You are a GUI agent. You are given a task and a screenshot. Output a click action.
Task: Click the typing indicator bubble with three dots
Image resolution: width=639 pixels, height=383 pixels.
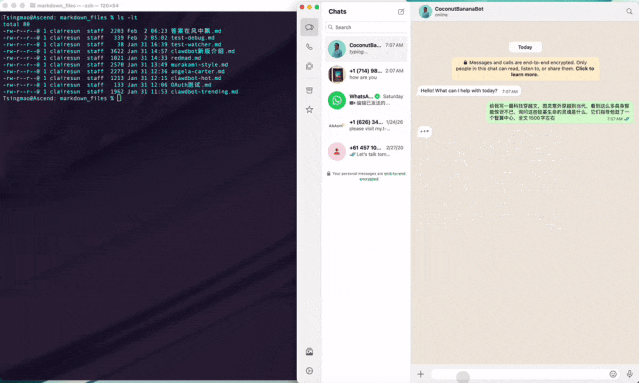coord(425,131)
